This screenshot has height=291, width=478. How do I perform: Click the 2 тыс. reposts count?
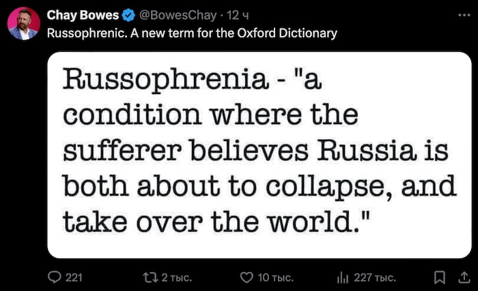pyautogui.click(x=176, y=277)
